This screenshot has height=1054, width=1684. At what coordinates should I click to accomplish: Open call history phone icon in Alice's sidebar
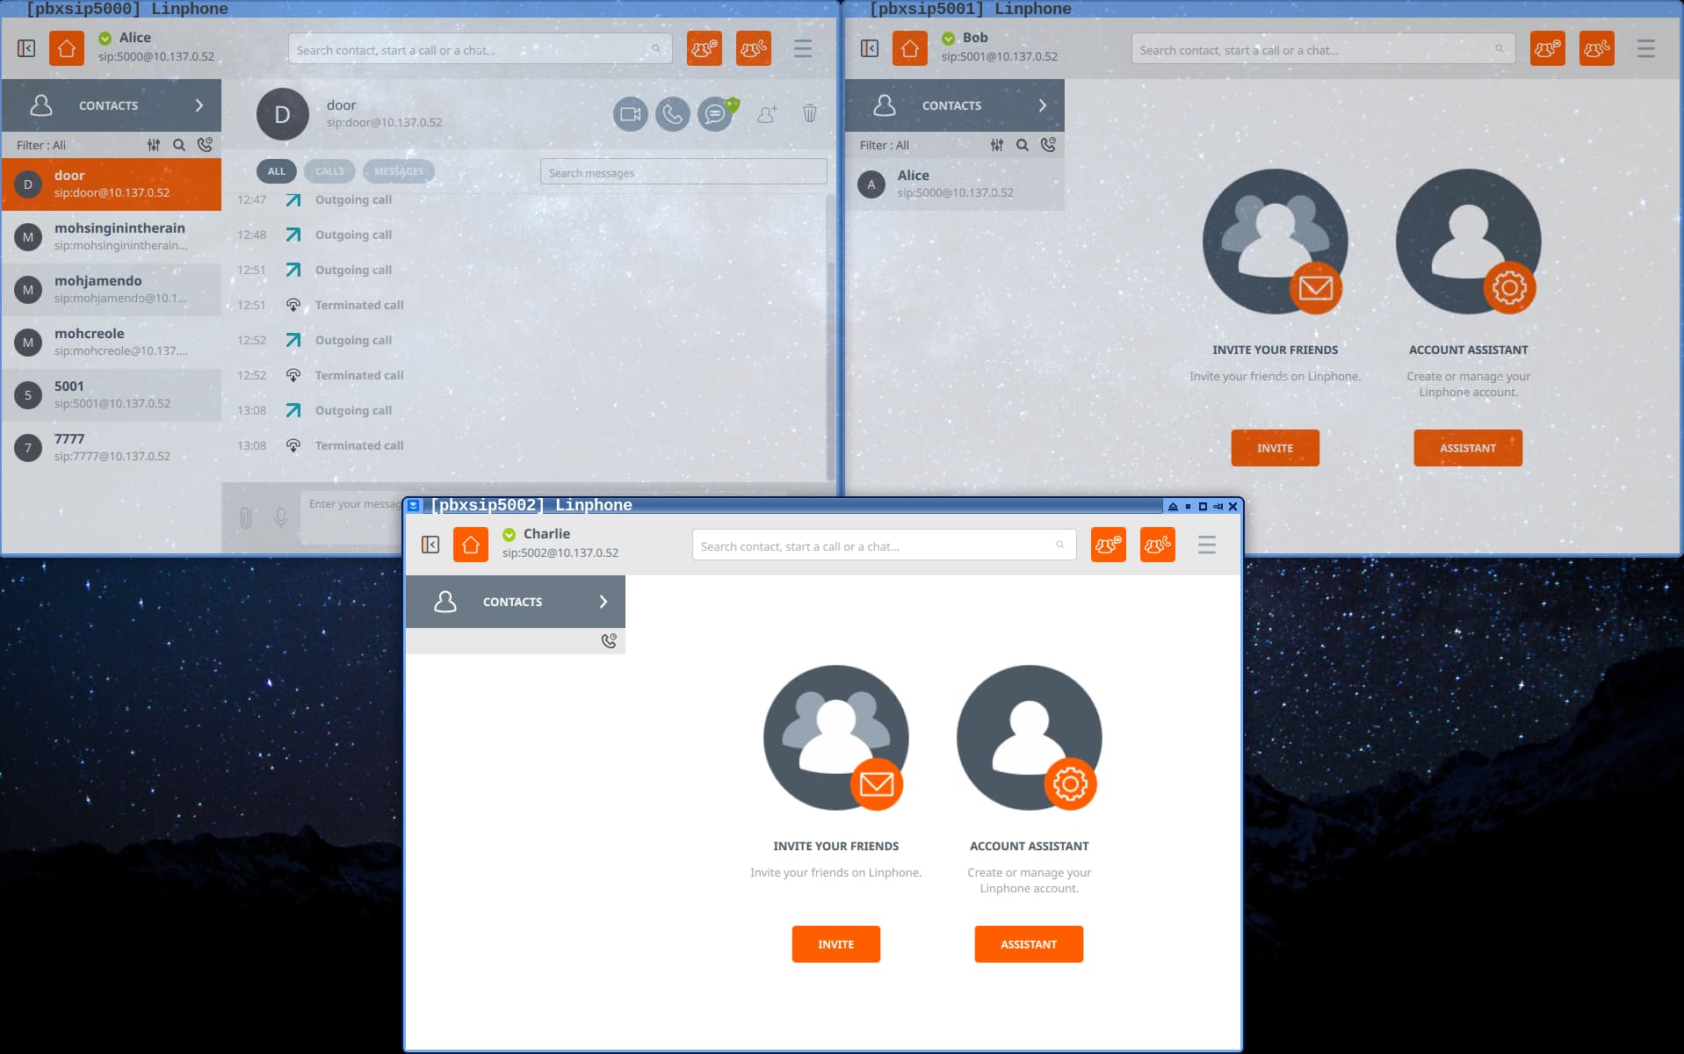coord(205,145)
